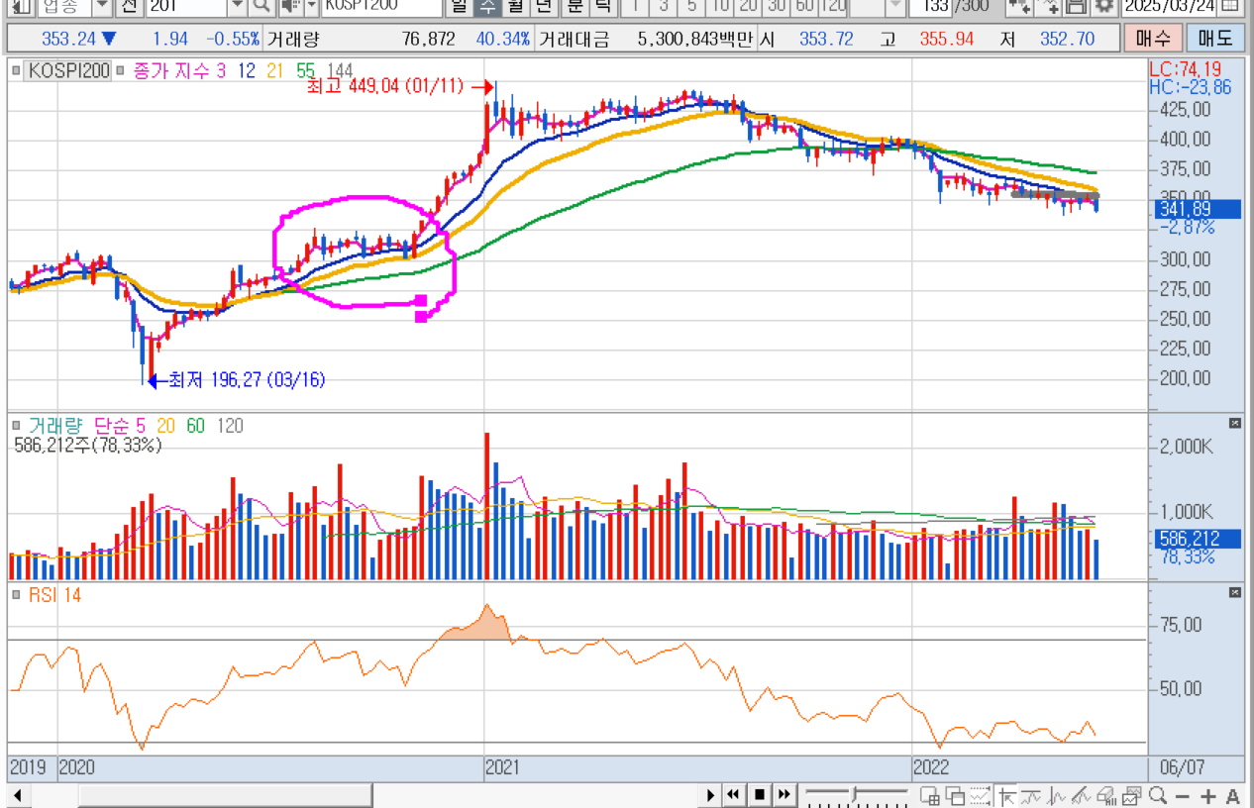Select the daily (일) period button

[458, 7]
